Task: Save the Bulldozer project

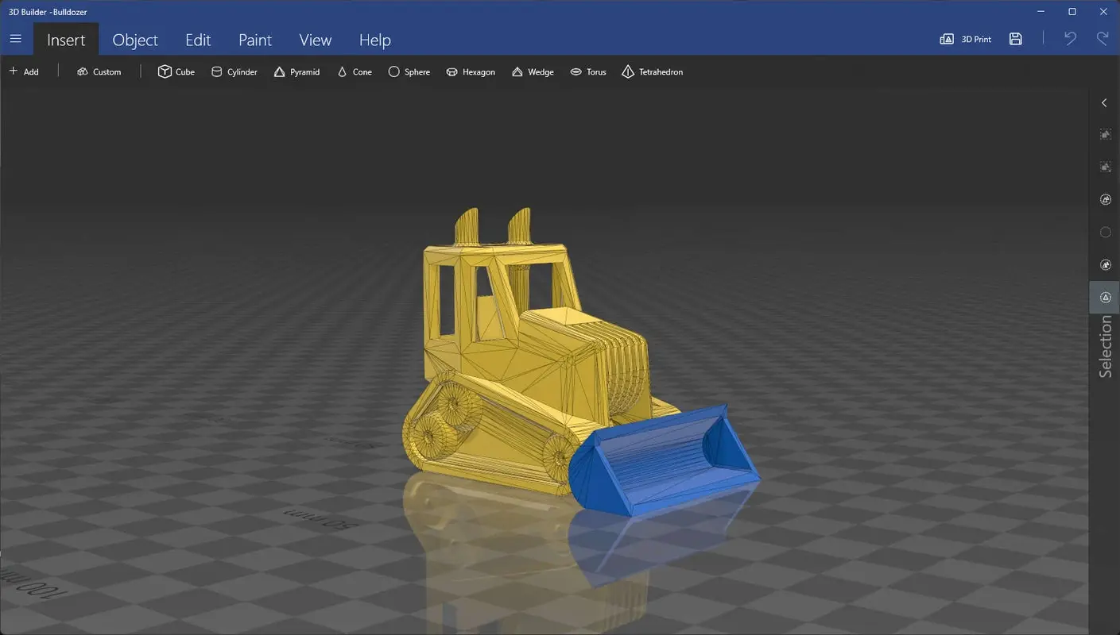Action: [x=1015, y=38]
